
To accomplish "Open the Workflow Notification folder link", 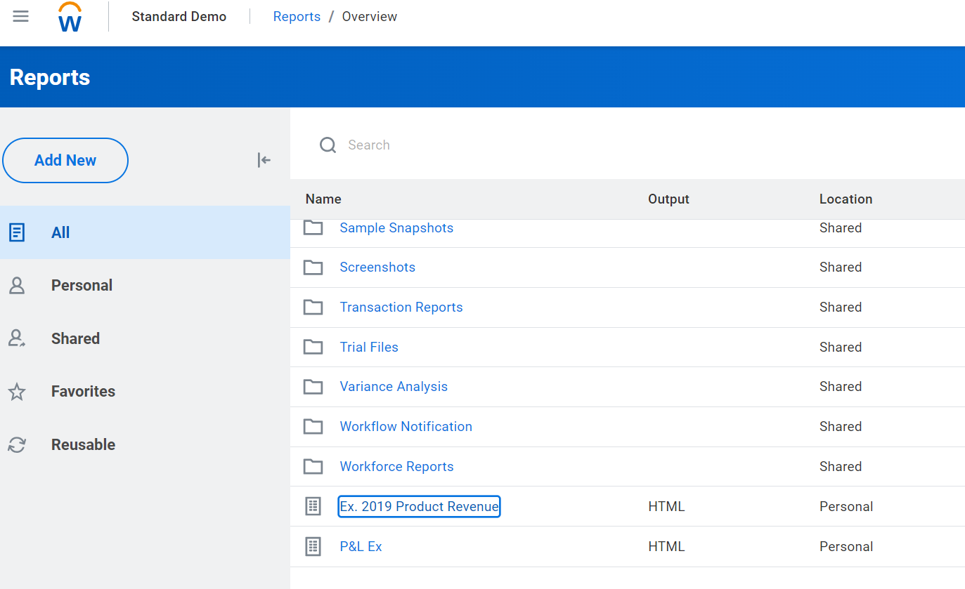I will (x=406, y=427).
